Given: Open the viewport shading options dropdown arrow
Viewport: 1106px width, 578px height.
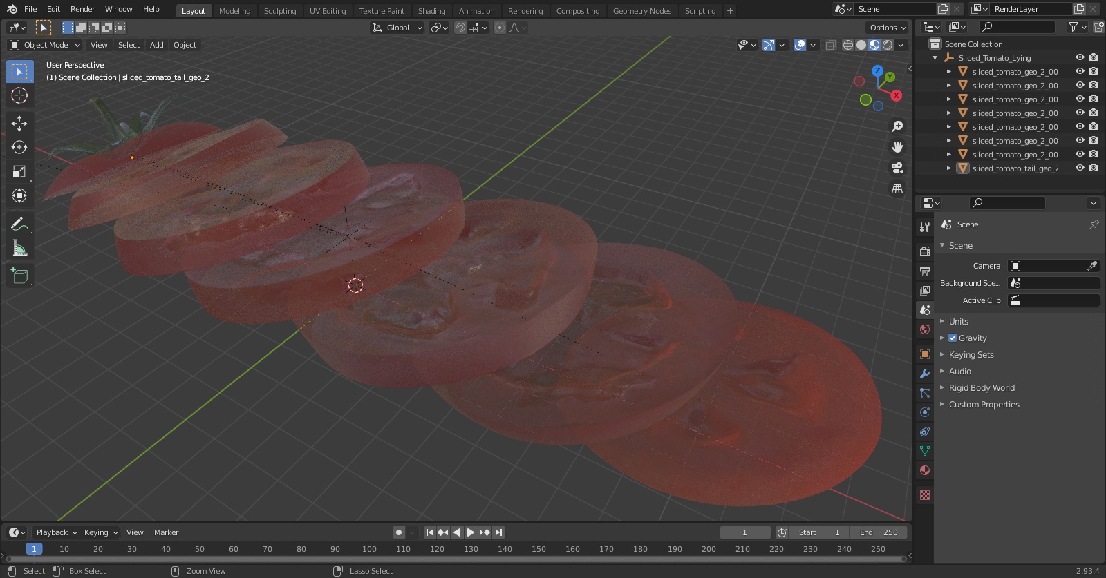Looking at the screenshot, I should pos(901,45).
